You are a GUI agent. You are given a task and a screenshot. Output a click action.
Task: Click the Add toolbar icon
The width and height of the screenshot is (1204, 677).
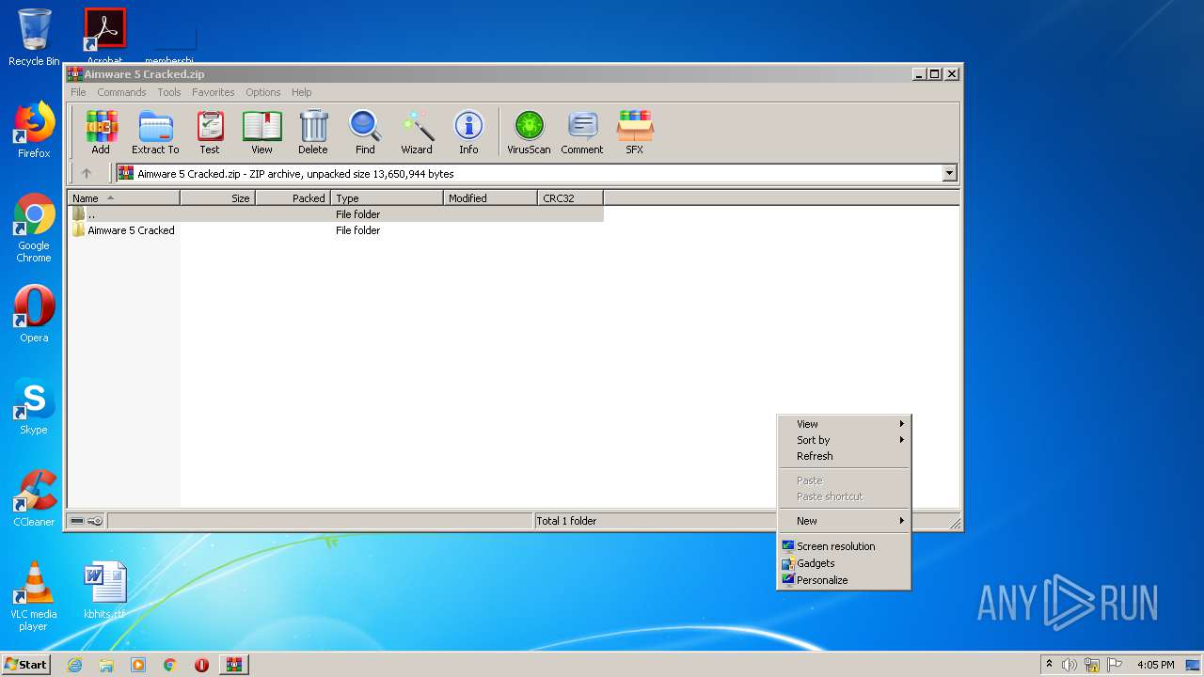[101, 132]
